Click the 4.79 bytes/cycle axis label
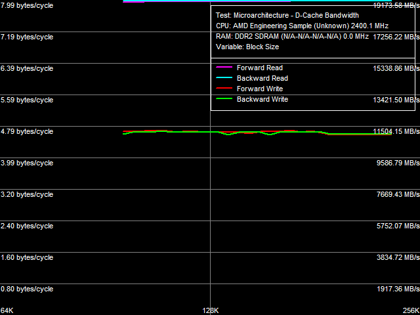This screenshot has width=420, height=315. tap(28, 131)
